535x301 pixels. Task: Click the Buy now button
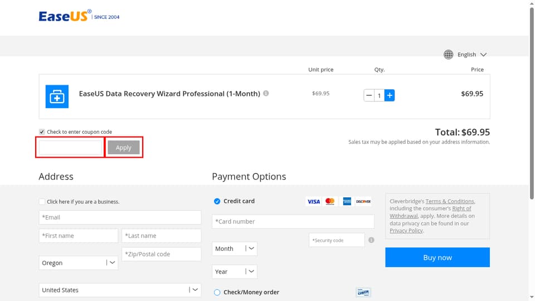[437, 258]
